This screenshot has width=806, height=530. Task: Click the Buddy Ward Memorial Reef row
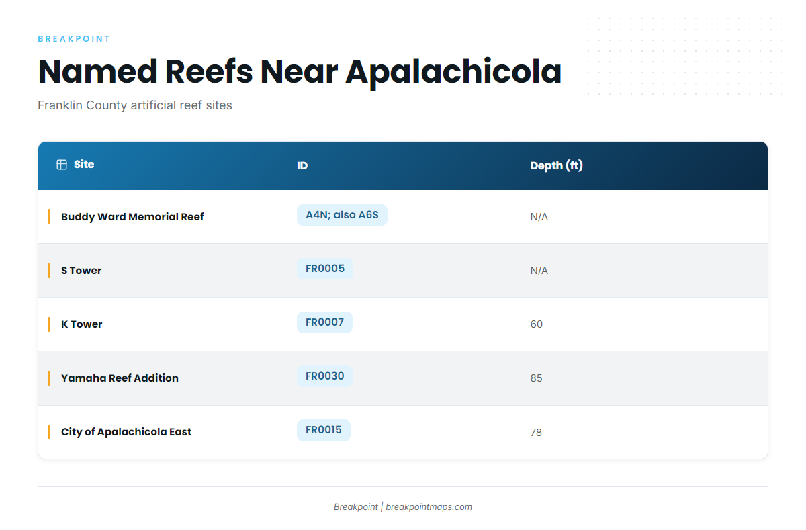click(403, 217)
